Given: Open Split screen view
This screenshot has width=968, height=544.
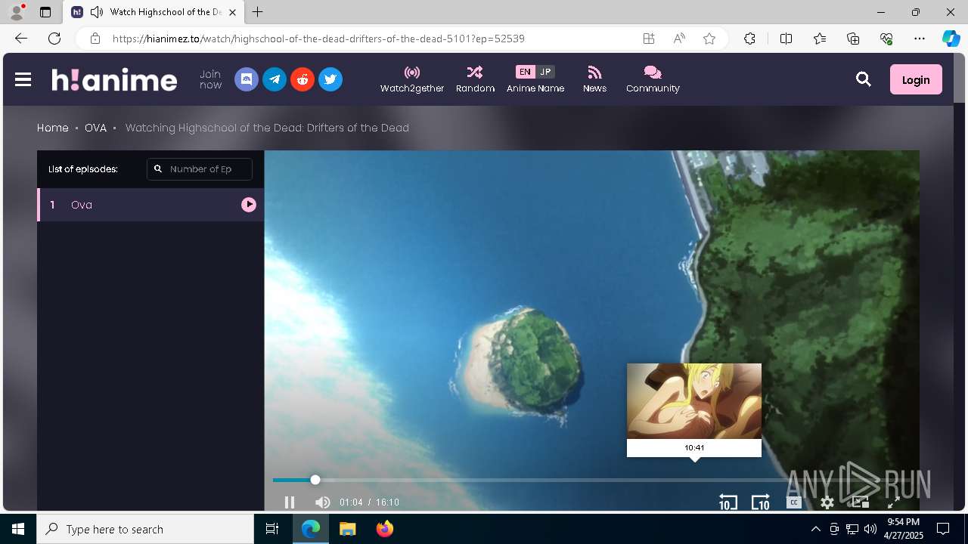Looking at the screenshot, I should 786,39.
